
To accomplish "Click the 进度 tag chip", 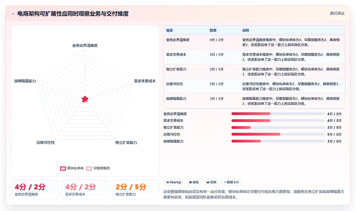I will click(x=211, y=182).
